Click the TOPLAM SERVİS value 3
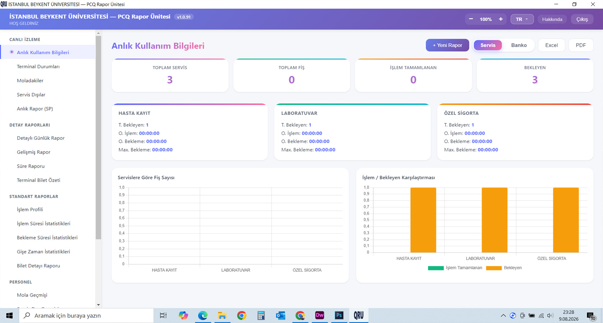The image size is (603, 323). click(x=170, y=80)
